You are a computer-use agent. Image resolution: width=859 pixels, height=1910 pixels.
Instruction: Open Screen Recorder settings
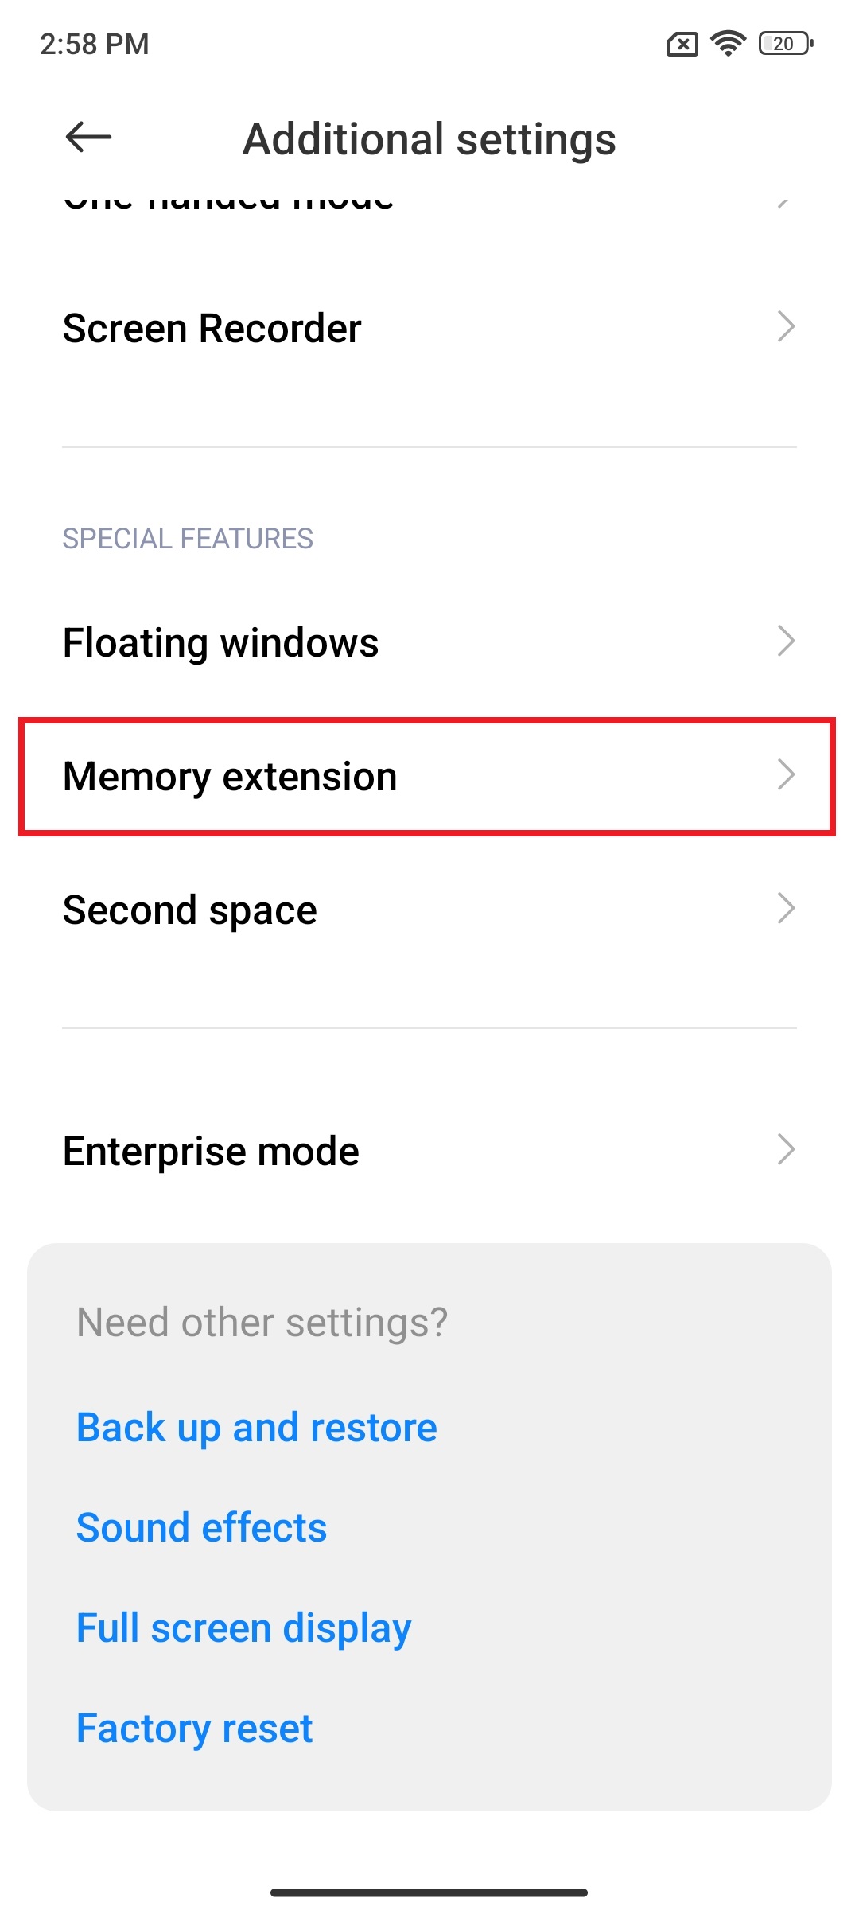(429, 328)
